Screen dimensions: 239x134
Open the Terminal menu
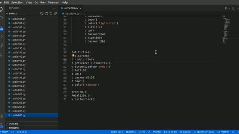pos(53,3)
